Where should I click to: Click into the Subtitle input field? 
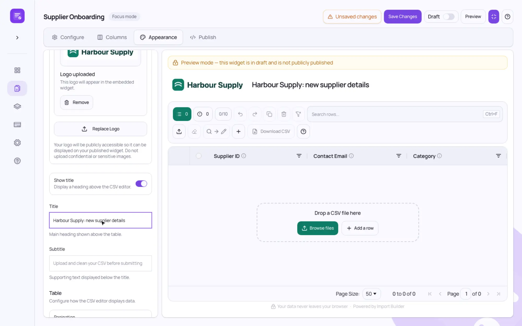(100, 263)
